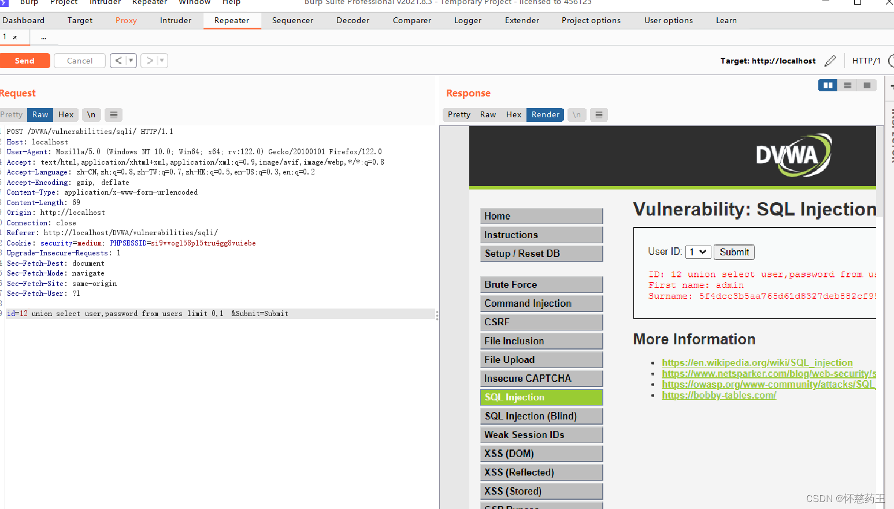This screenshot has height=509, width=894.
Task: Open XSS (Stored) menu item
Action: 541,491
